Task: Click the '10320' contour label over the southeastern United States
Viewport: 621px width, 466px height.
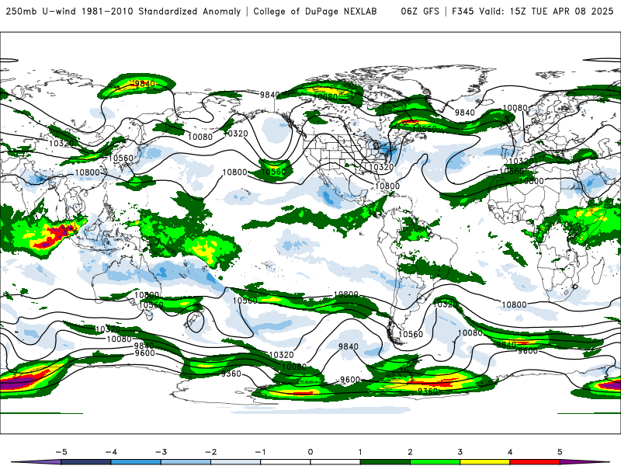Action: 381,167
